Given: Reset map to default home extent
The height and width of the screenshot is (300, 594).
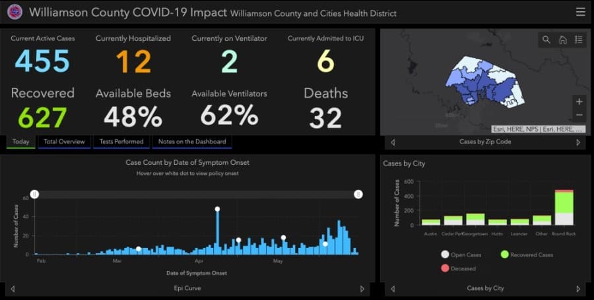Looking at the screenshot, I should [x=563, y=40].
